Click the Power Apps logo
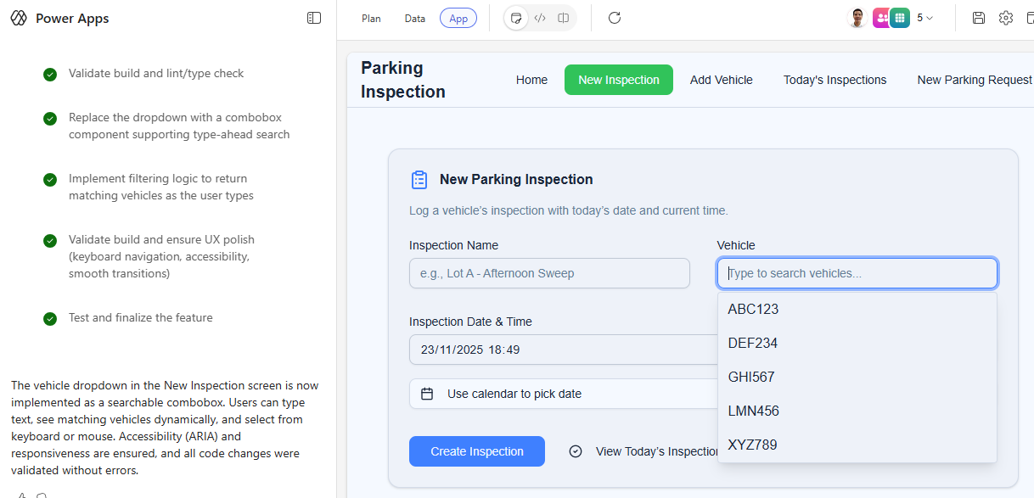The image size is (1034, 498). click(x=19, y=19)
